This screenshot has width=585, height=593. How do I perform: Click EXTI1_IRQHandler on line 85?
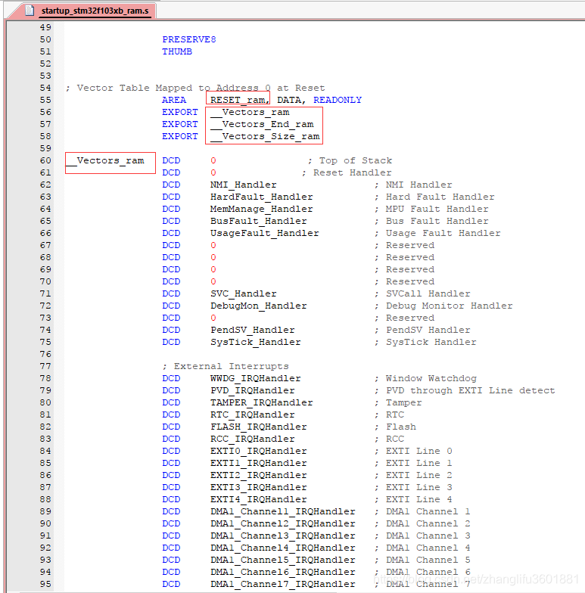tap(259, 463)
